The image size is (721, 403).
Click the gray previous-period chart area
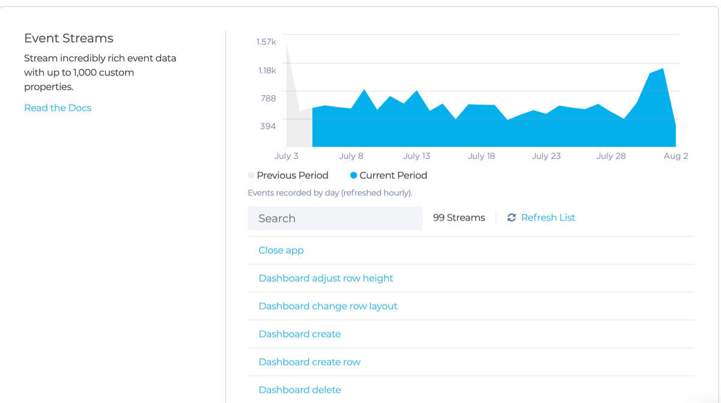click(x=297, y=123)
